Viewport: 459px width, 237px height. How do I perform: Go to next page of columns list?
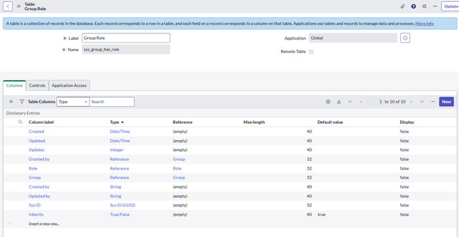[411, 101]
